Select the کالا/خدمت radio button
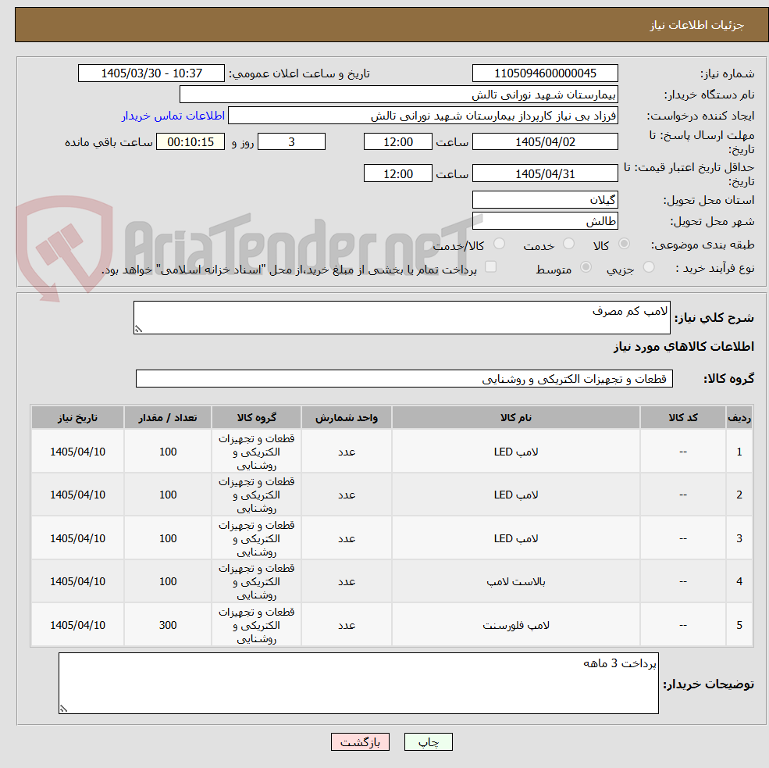Screen dimensions: 769x768 coord(499,244)
